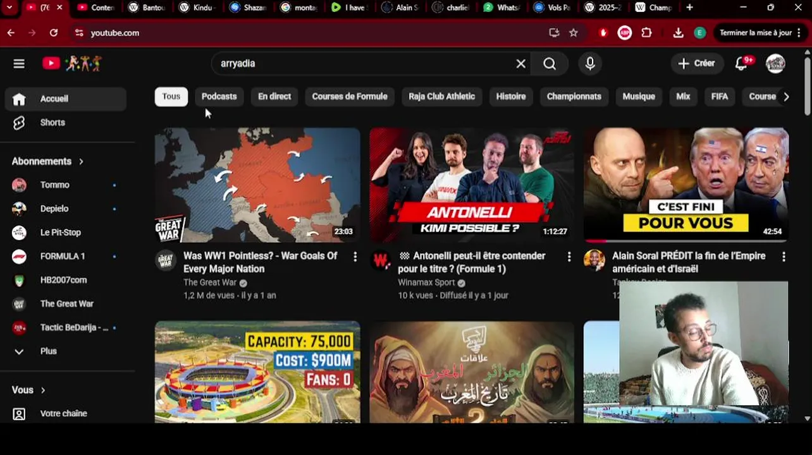812x455 pixels.
Task: Open more options for Antonelli video
Action: pyautogui.click(x=569, y=257)
